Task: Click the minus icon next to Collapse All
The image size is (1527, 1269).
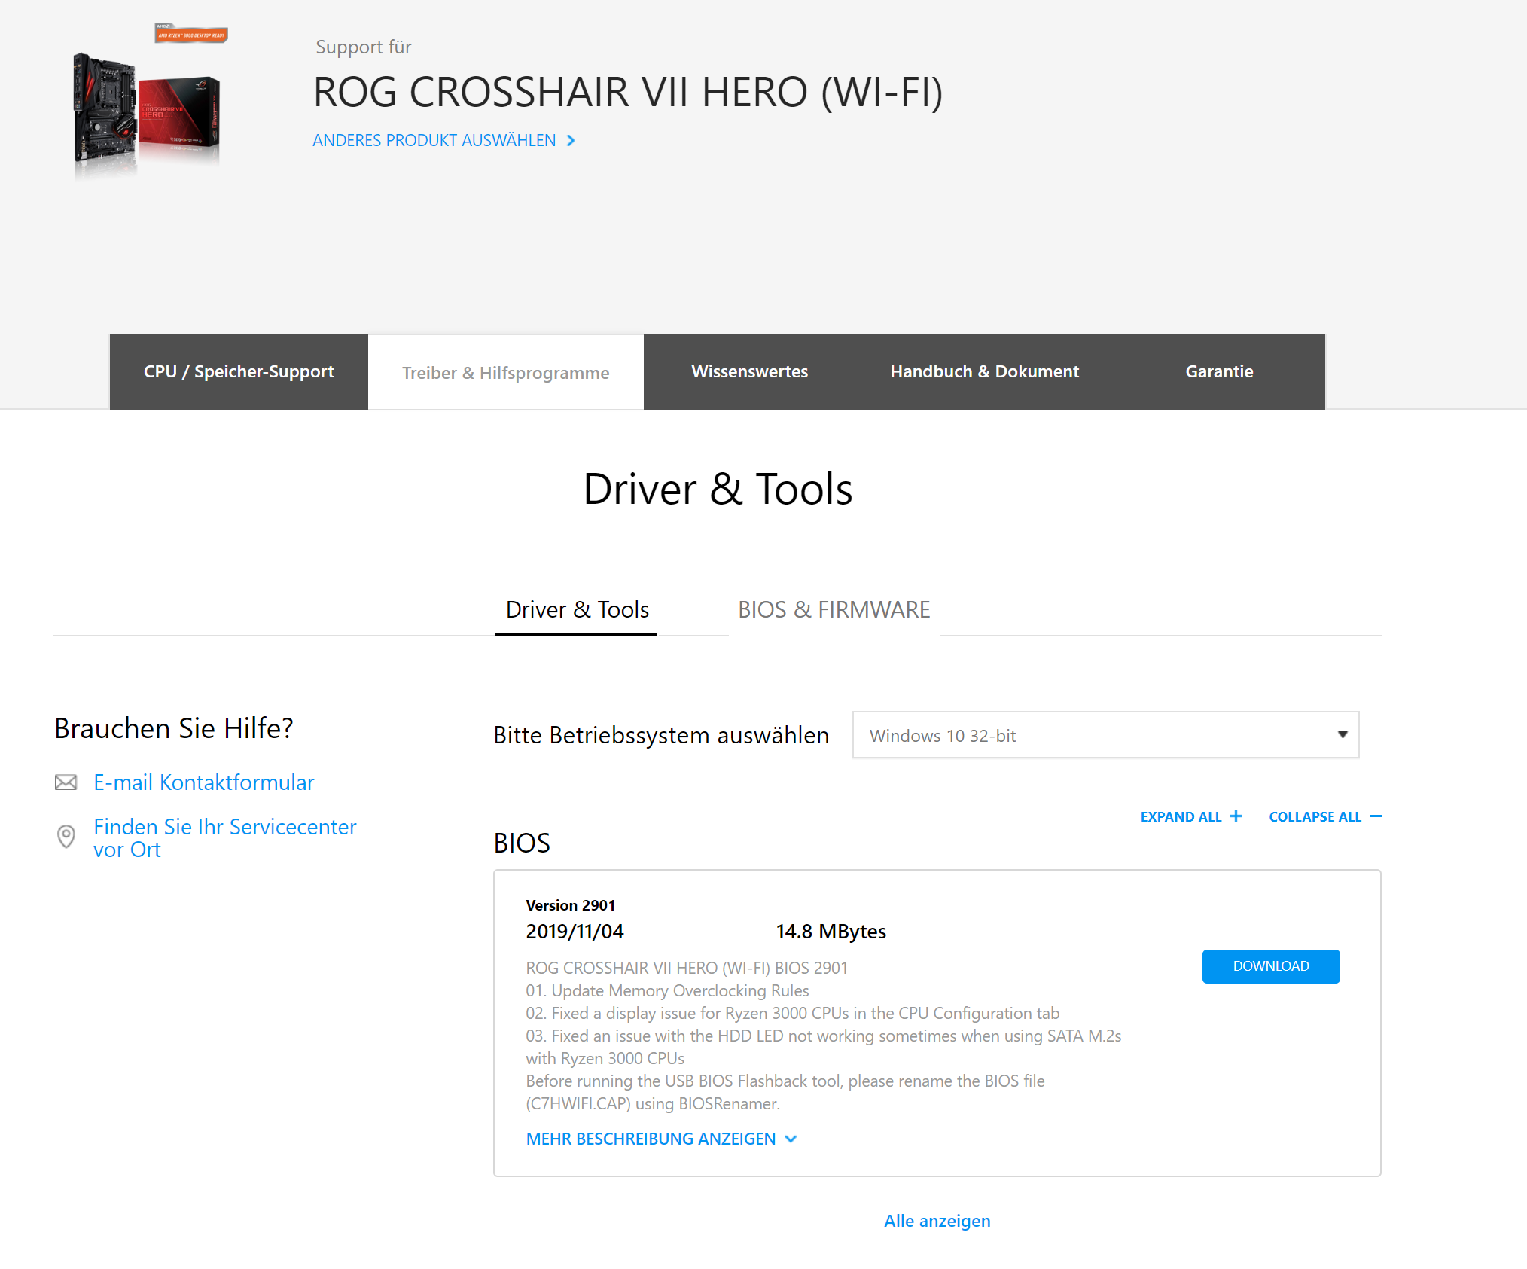Action: [x=1376, y=816]
